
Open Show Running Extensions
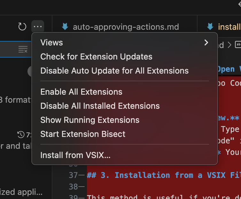tap(90, 120)
